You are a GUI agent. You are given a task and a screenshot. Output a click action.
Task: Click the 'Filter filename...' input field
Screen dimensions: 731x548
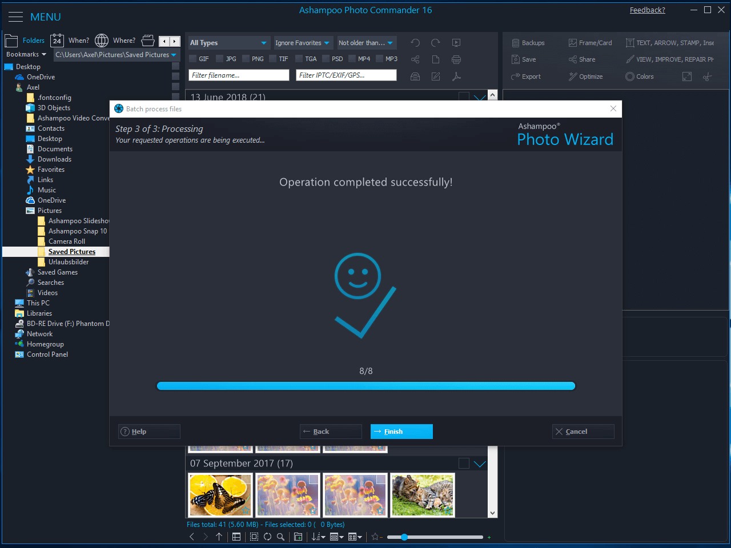239,75
